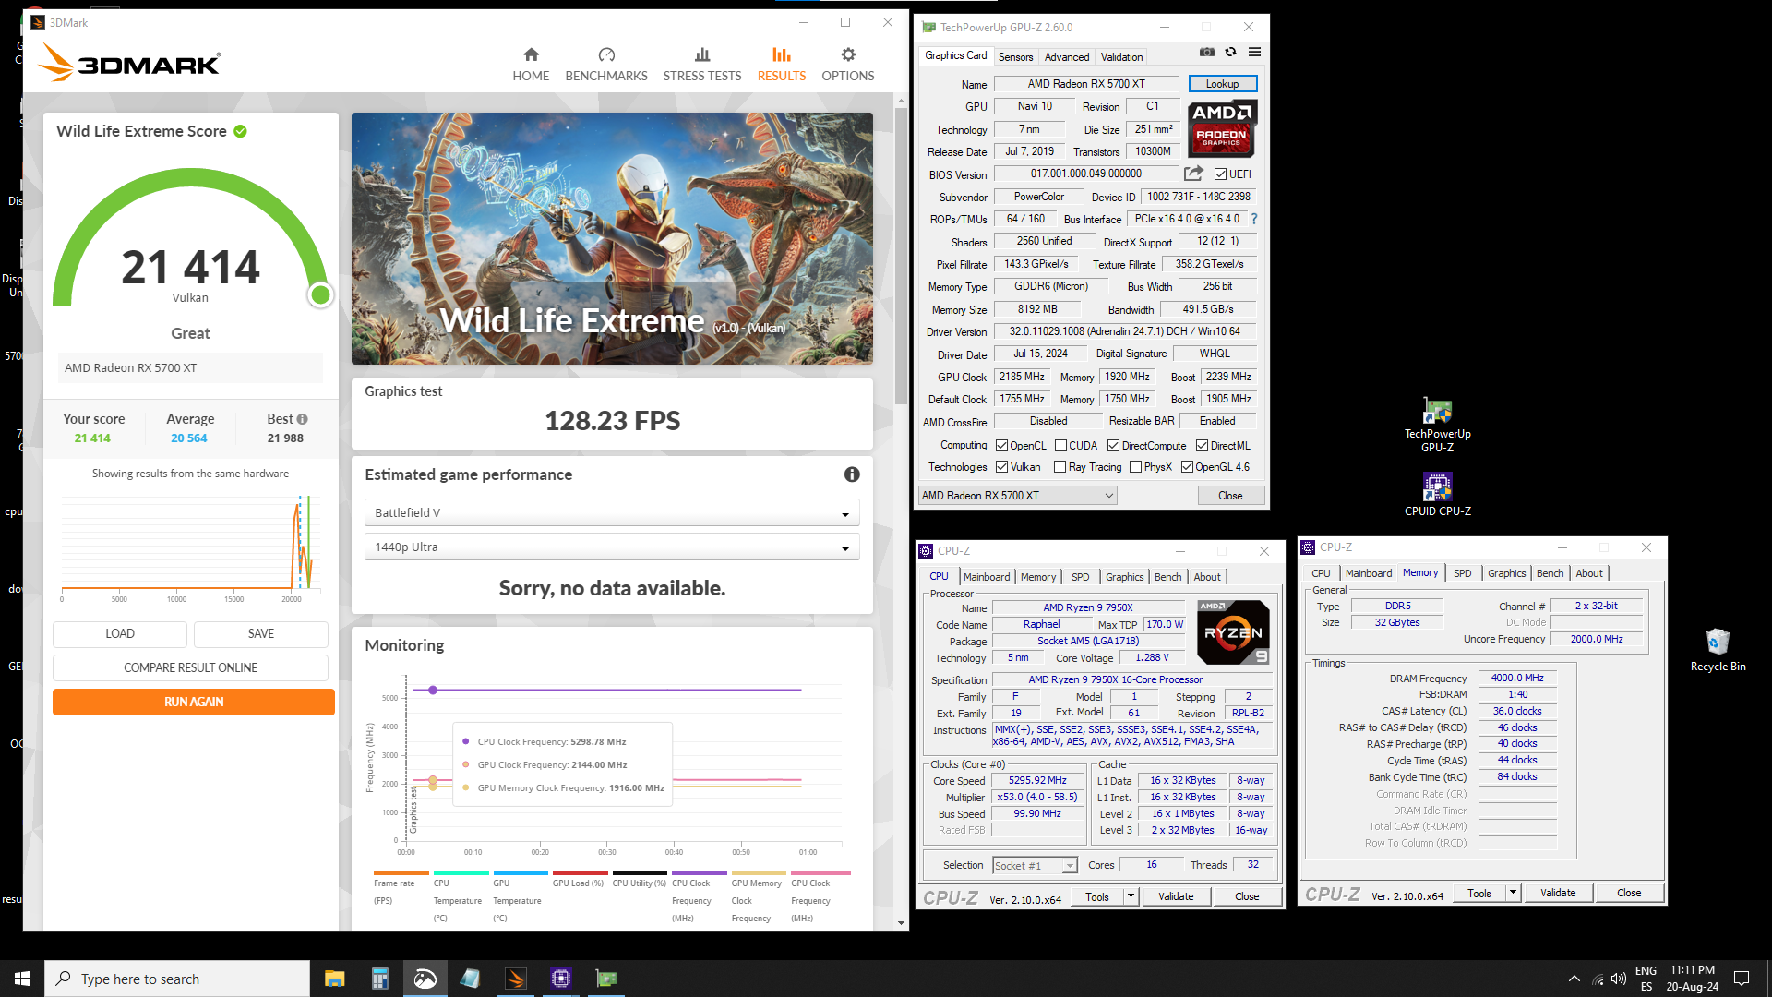The width and height of the screenshot is (1772, 997).
Task: Open the 3DMark Benchmarks section
Action: [x=606, y=65]
